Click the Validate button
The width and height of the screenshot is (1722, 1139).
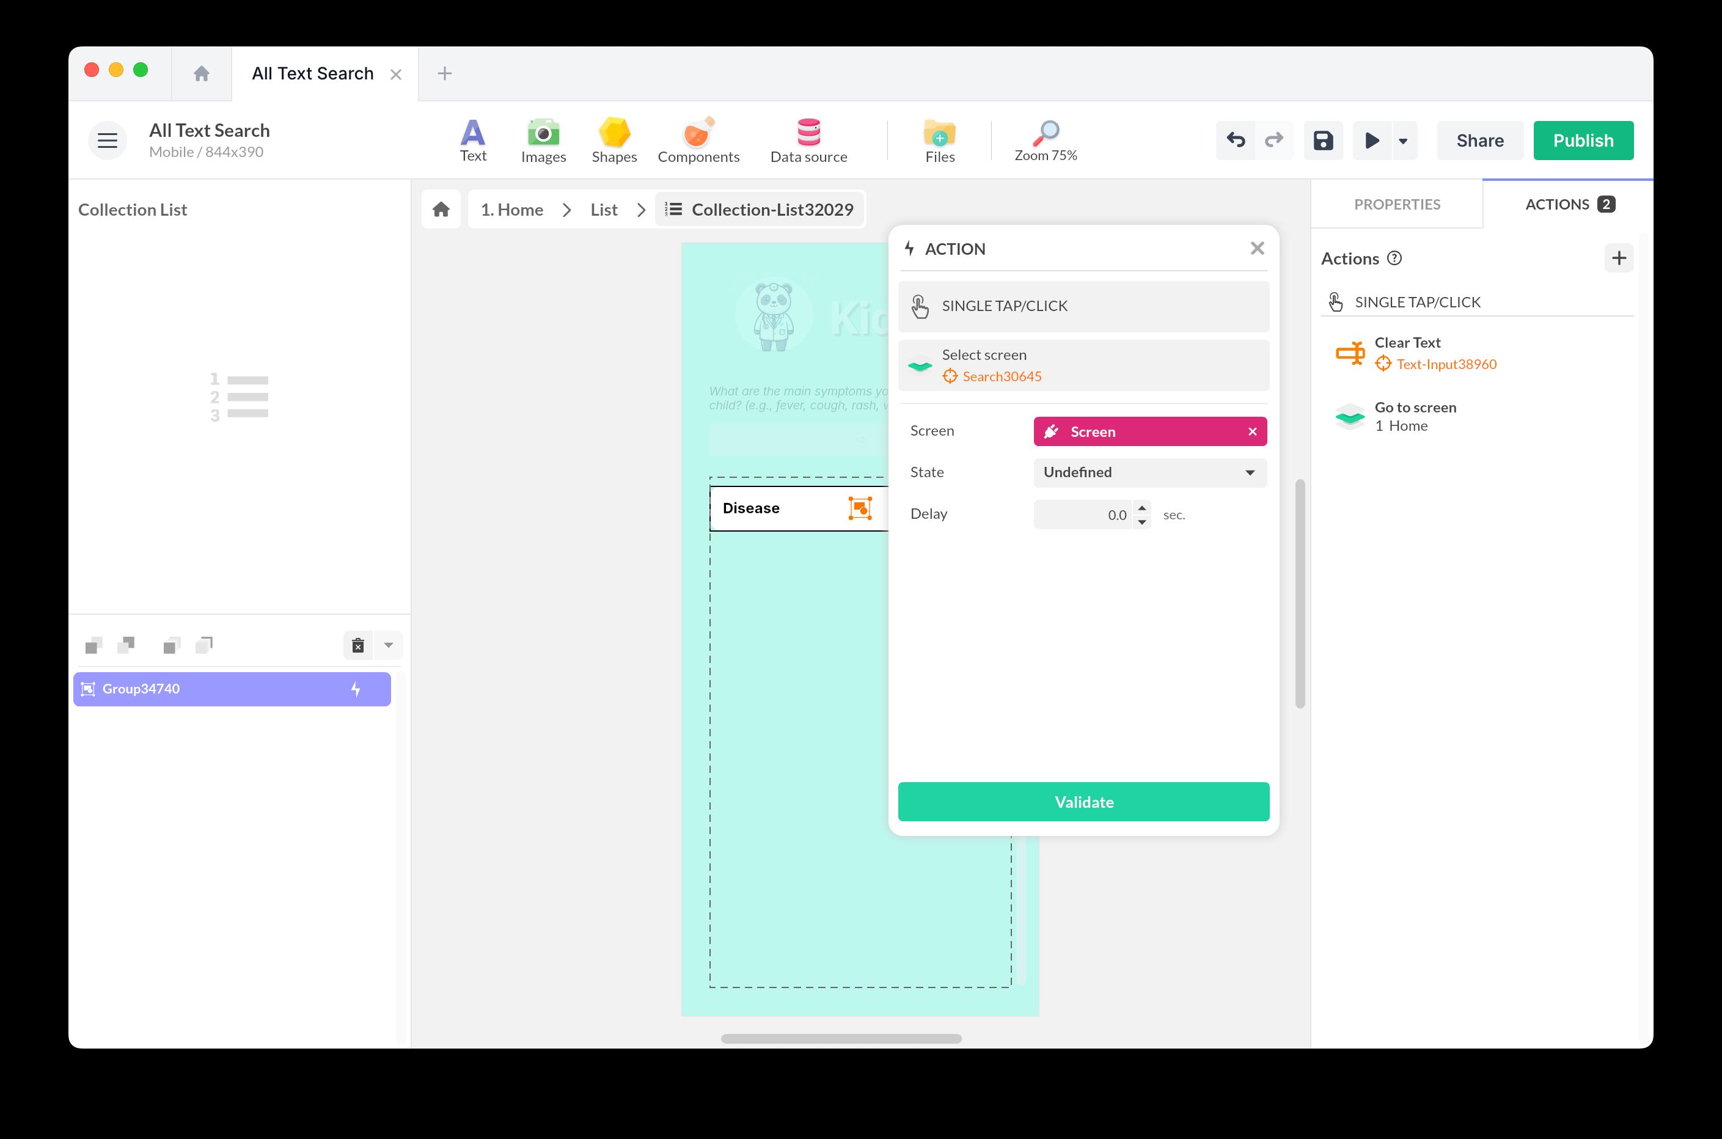pyautogui.click(x=1083, y=801)
